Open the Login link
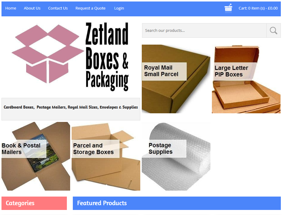The image size is (285, 215). coord(119,8)
